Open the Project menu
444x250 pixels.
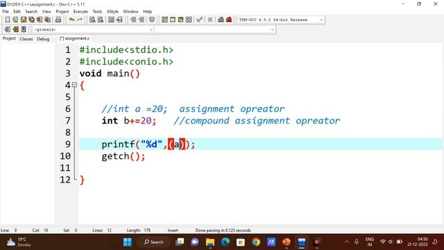(x=62, y=11)
